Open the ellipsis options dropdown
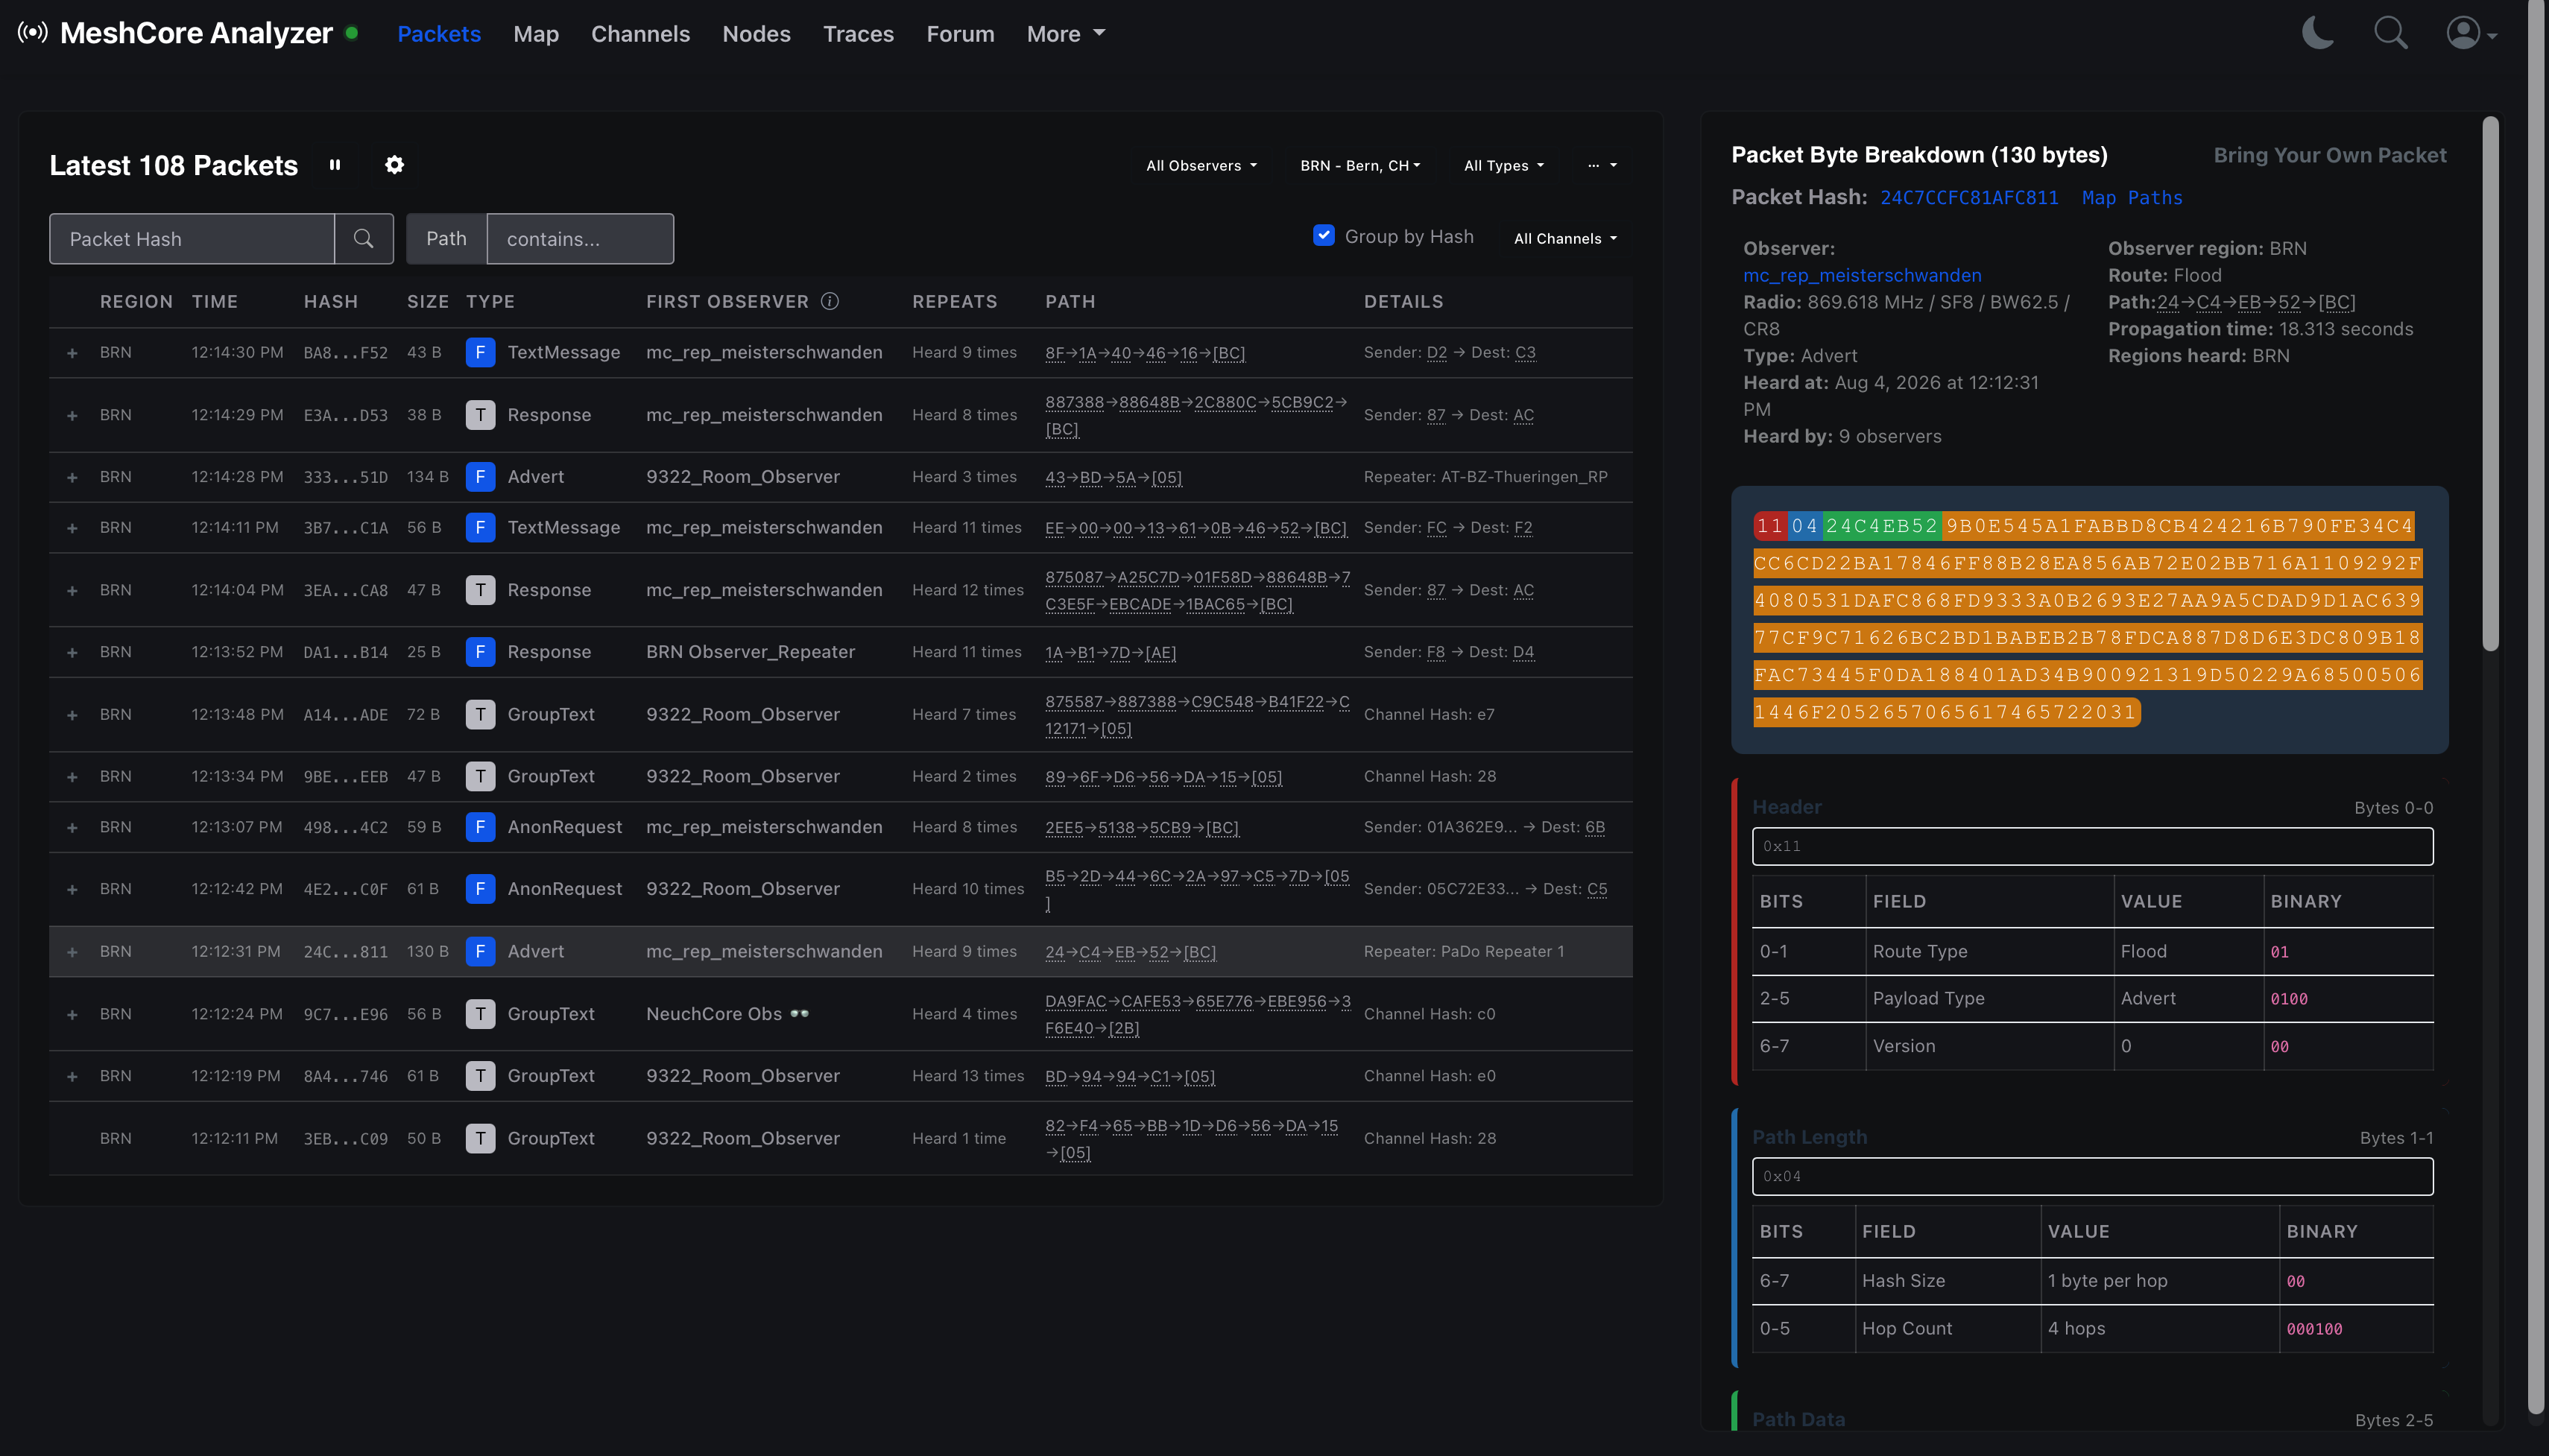2549x1456 pixels. click(x=1602, y=166)
